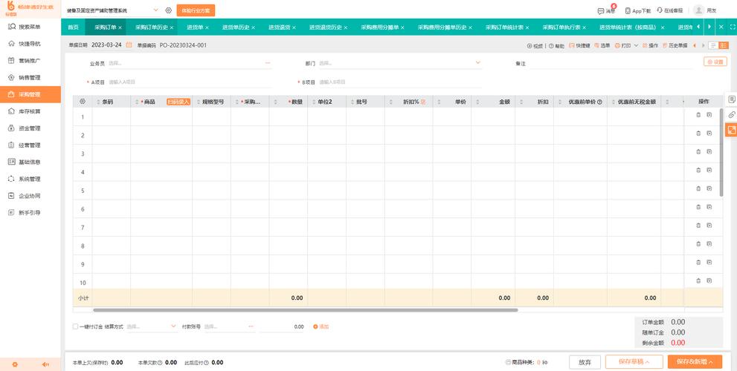737x371 pixels.
Task: Click the 优惠前单价 help icon
Action: coord(599,102)
